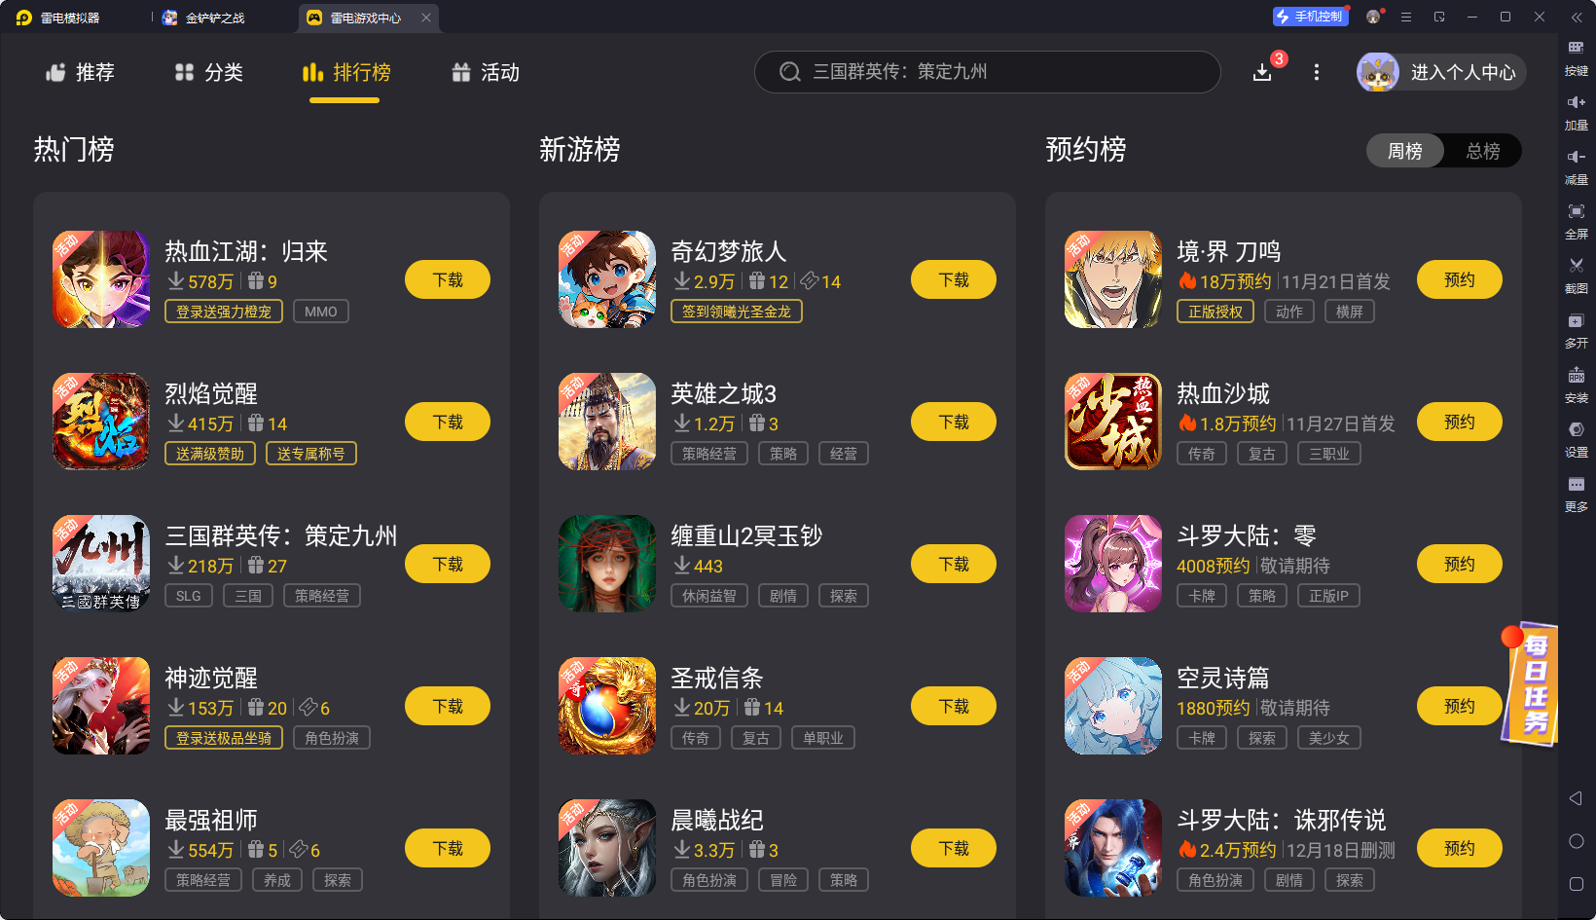Take a screenshot with 截图 icon
1596x920 pixels.
(1576, 276)
